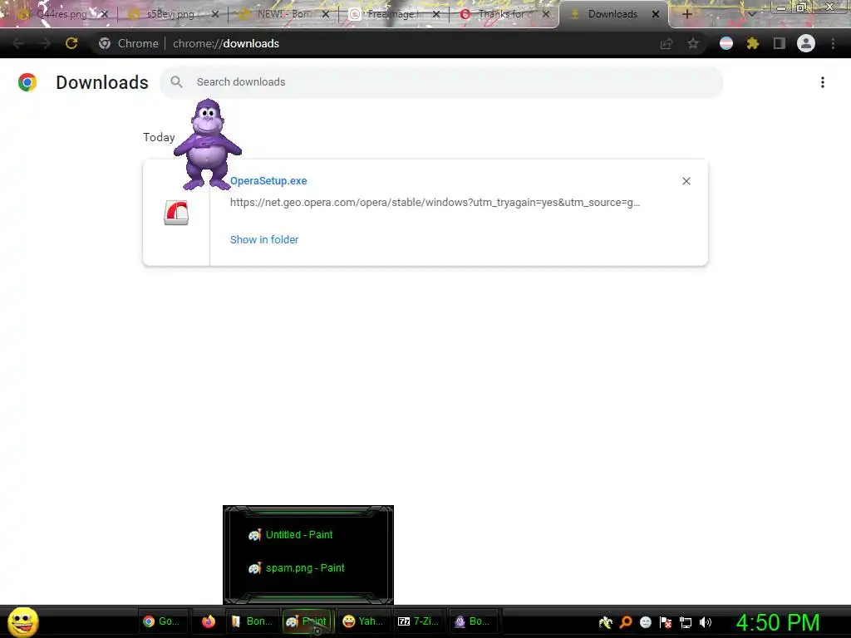Click the Chrome site info icon in address bar
Image resolution: width=851 pixels, height=638 pixels.
click(105, 43)
